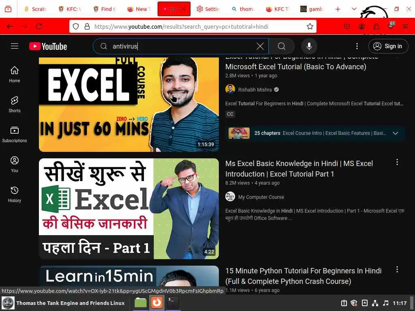The height and width of the screenshot is (311, 415).
Task: Click the padlock site info icon
Action: tap(87, 26)
